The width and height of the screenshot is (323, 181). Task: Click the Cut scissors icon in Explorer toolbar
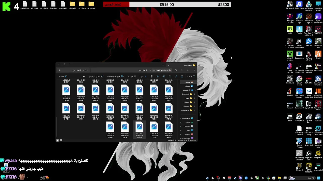tap(182, 76)
